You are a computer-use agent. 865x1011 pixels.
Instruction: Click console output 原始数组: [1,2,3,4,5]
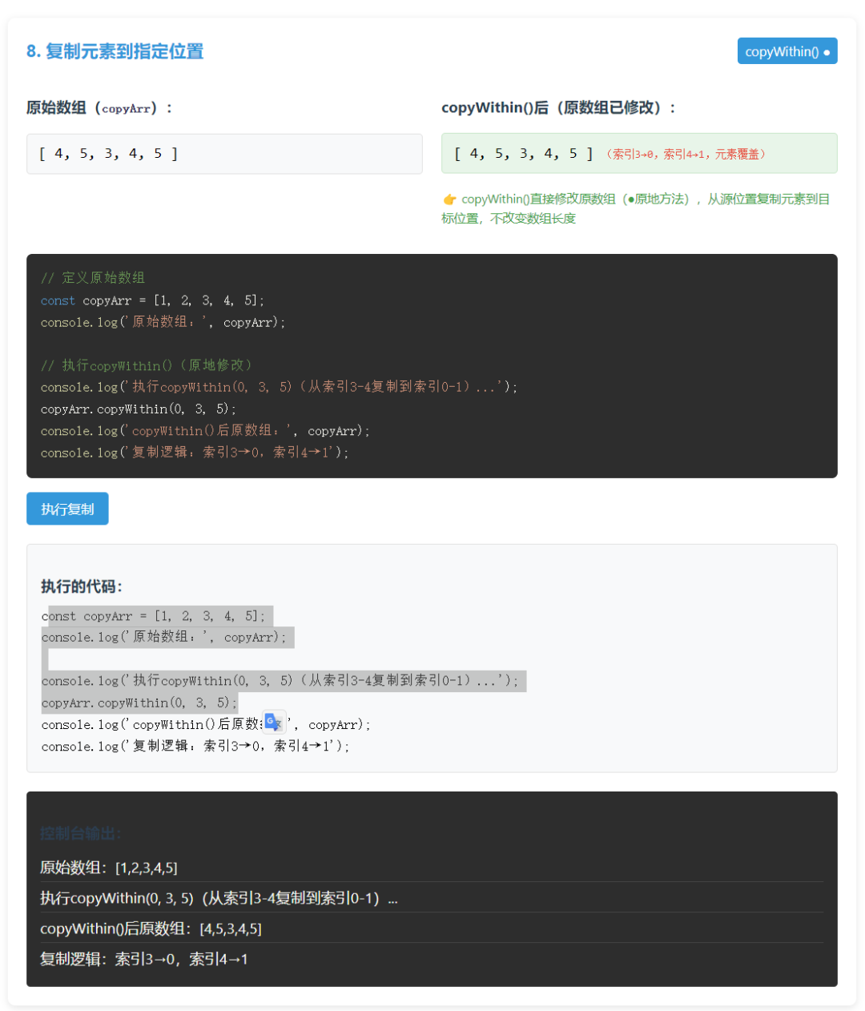[109, 868]
